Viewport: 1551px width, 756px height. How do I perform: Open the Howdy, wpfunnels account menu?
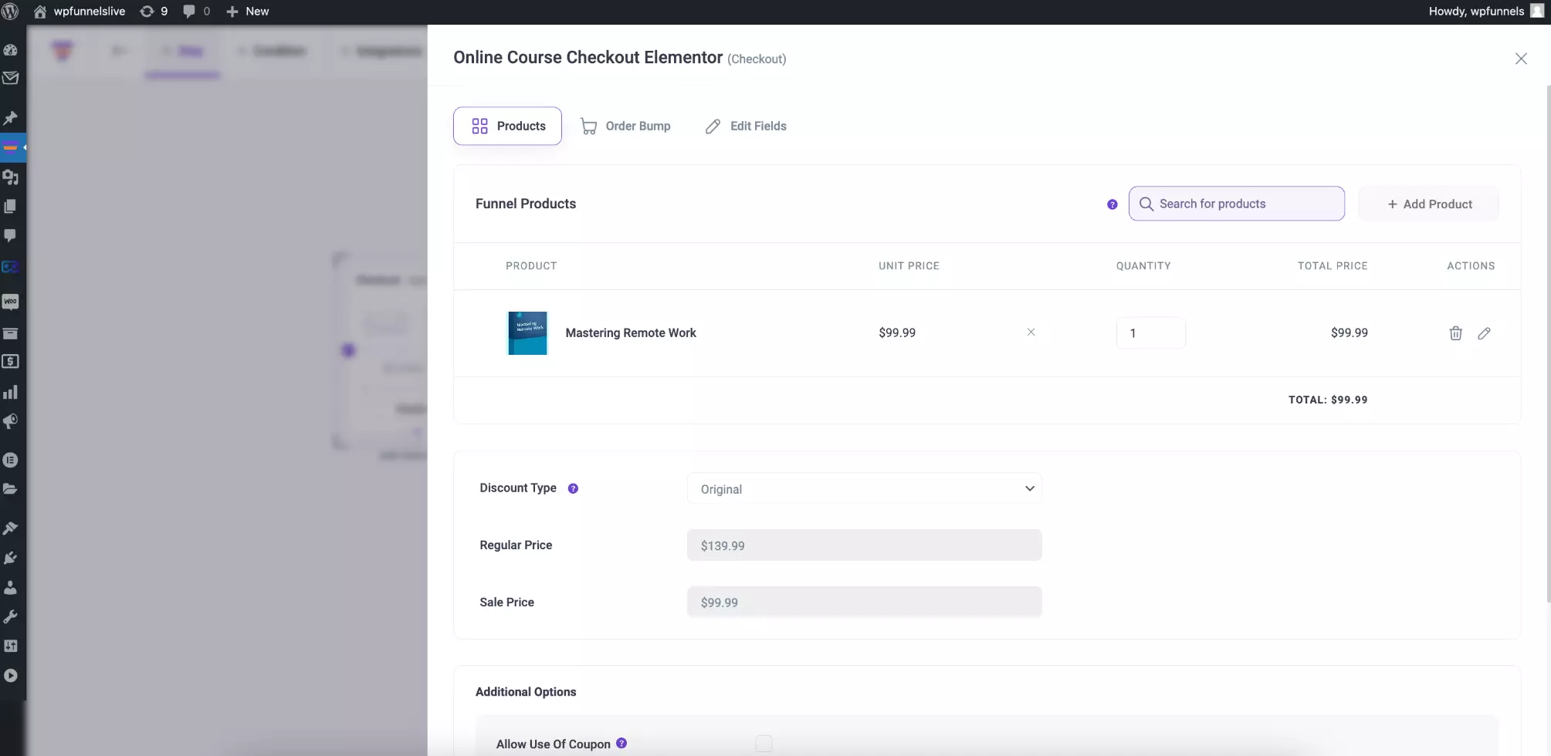click(1485, 12)
